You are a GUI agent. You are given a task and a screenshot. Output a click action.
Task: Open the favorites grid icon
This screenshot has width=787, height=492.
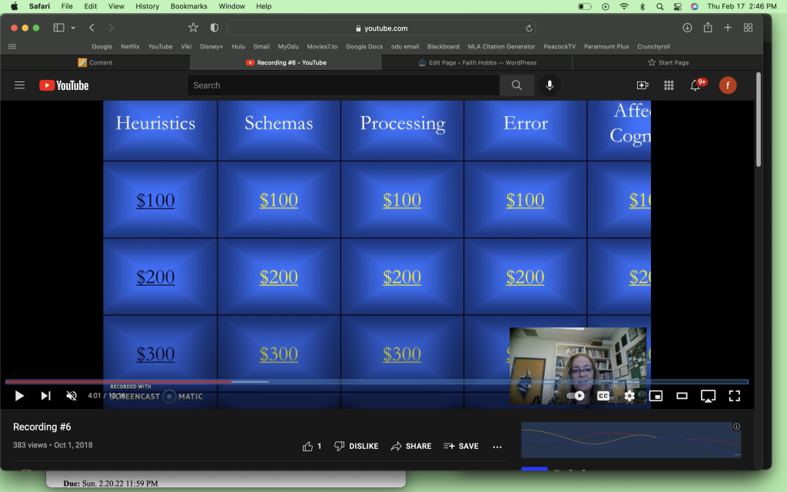pos(12,46)
